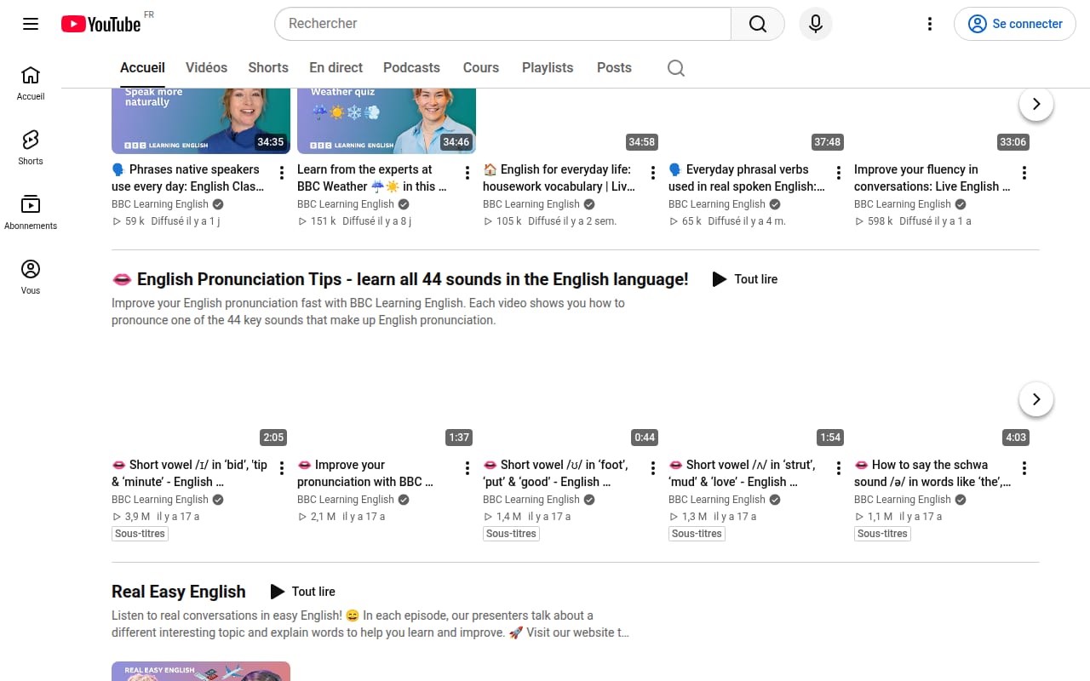Open options for 'Short vowel /ɪ/' video

click(282, 468)
